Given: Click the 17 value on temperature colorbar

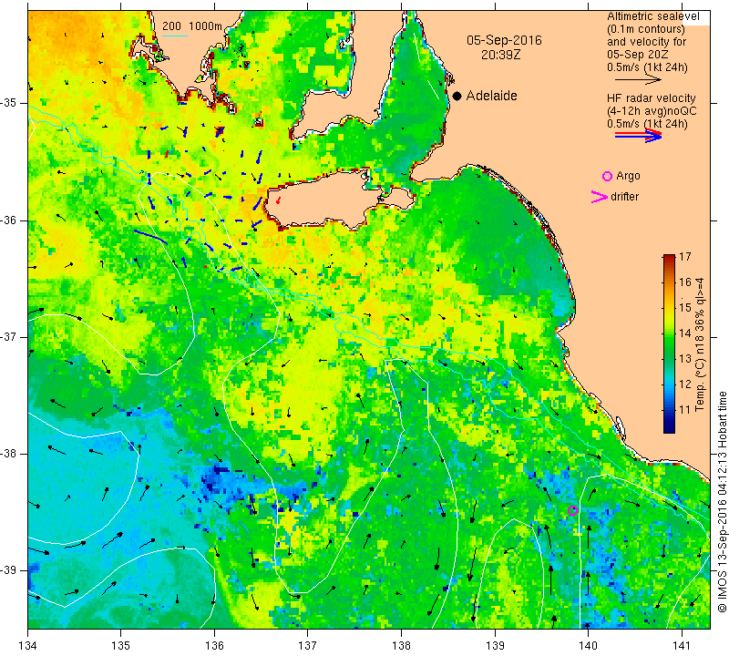Looking at the screenshot, I should click(x=685, y=257).
